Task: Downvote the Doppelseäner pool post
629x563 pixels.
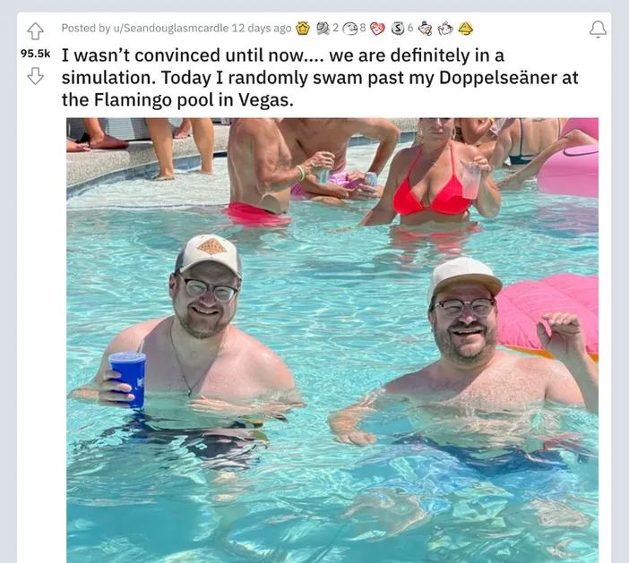Action: (x=35, y=76)
